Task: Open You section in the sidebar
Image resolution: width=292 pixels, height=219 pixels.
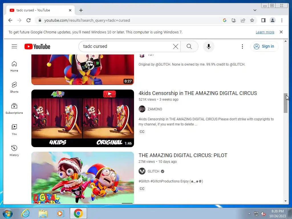Action: click(x=14, y=130)
